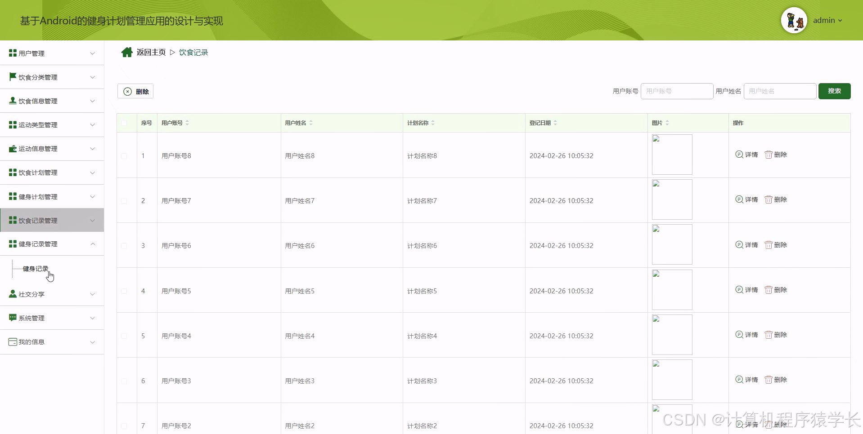Check the box for row 用户账号8
The width and height of the screenshot is (863, 434).
(x=124, y=156)
